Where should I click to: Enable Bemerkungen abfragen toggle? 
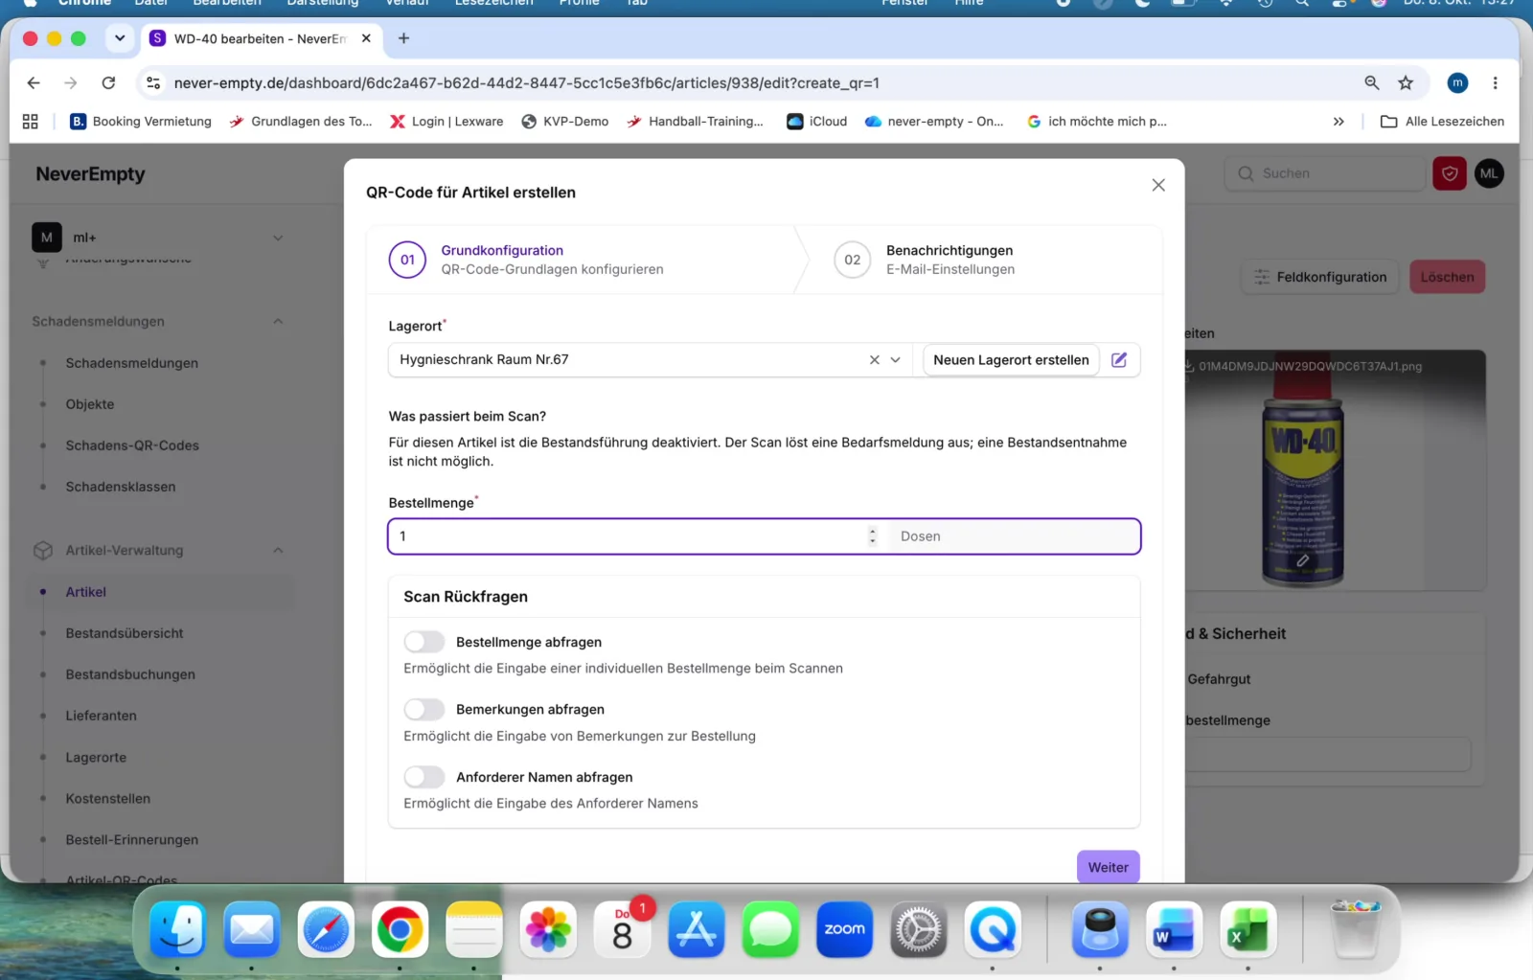coord(424,710)
